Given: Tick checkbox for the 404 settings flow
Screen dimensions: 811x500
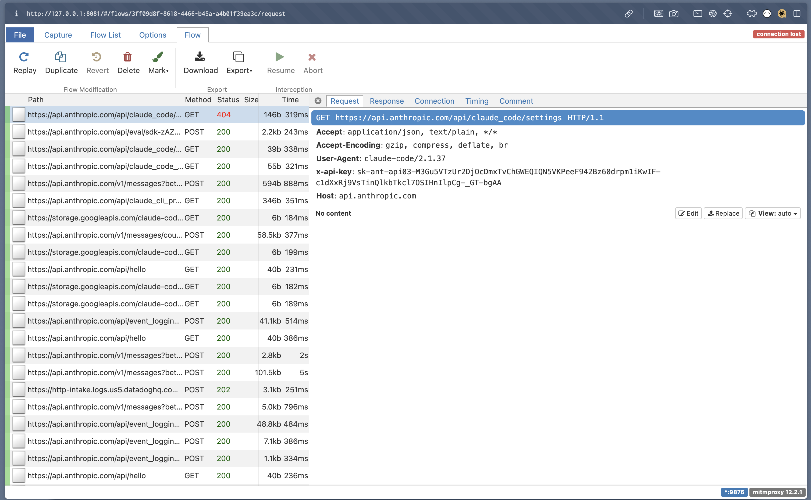Looking at the screenshot, I should click(x=19, y=115).
